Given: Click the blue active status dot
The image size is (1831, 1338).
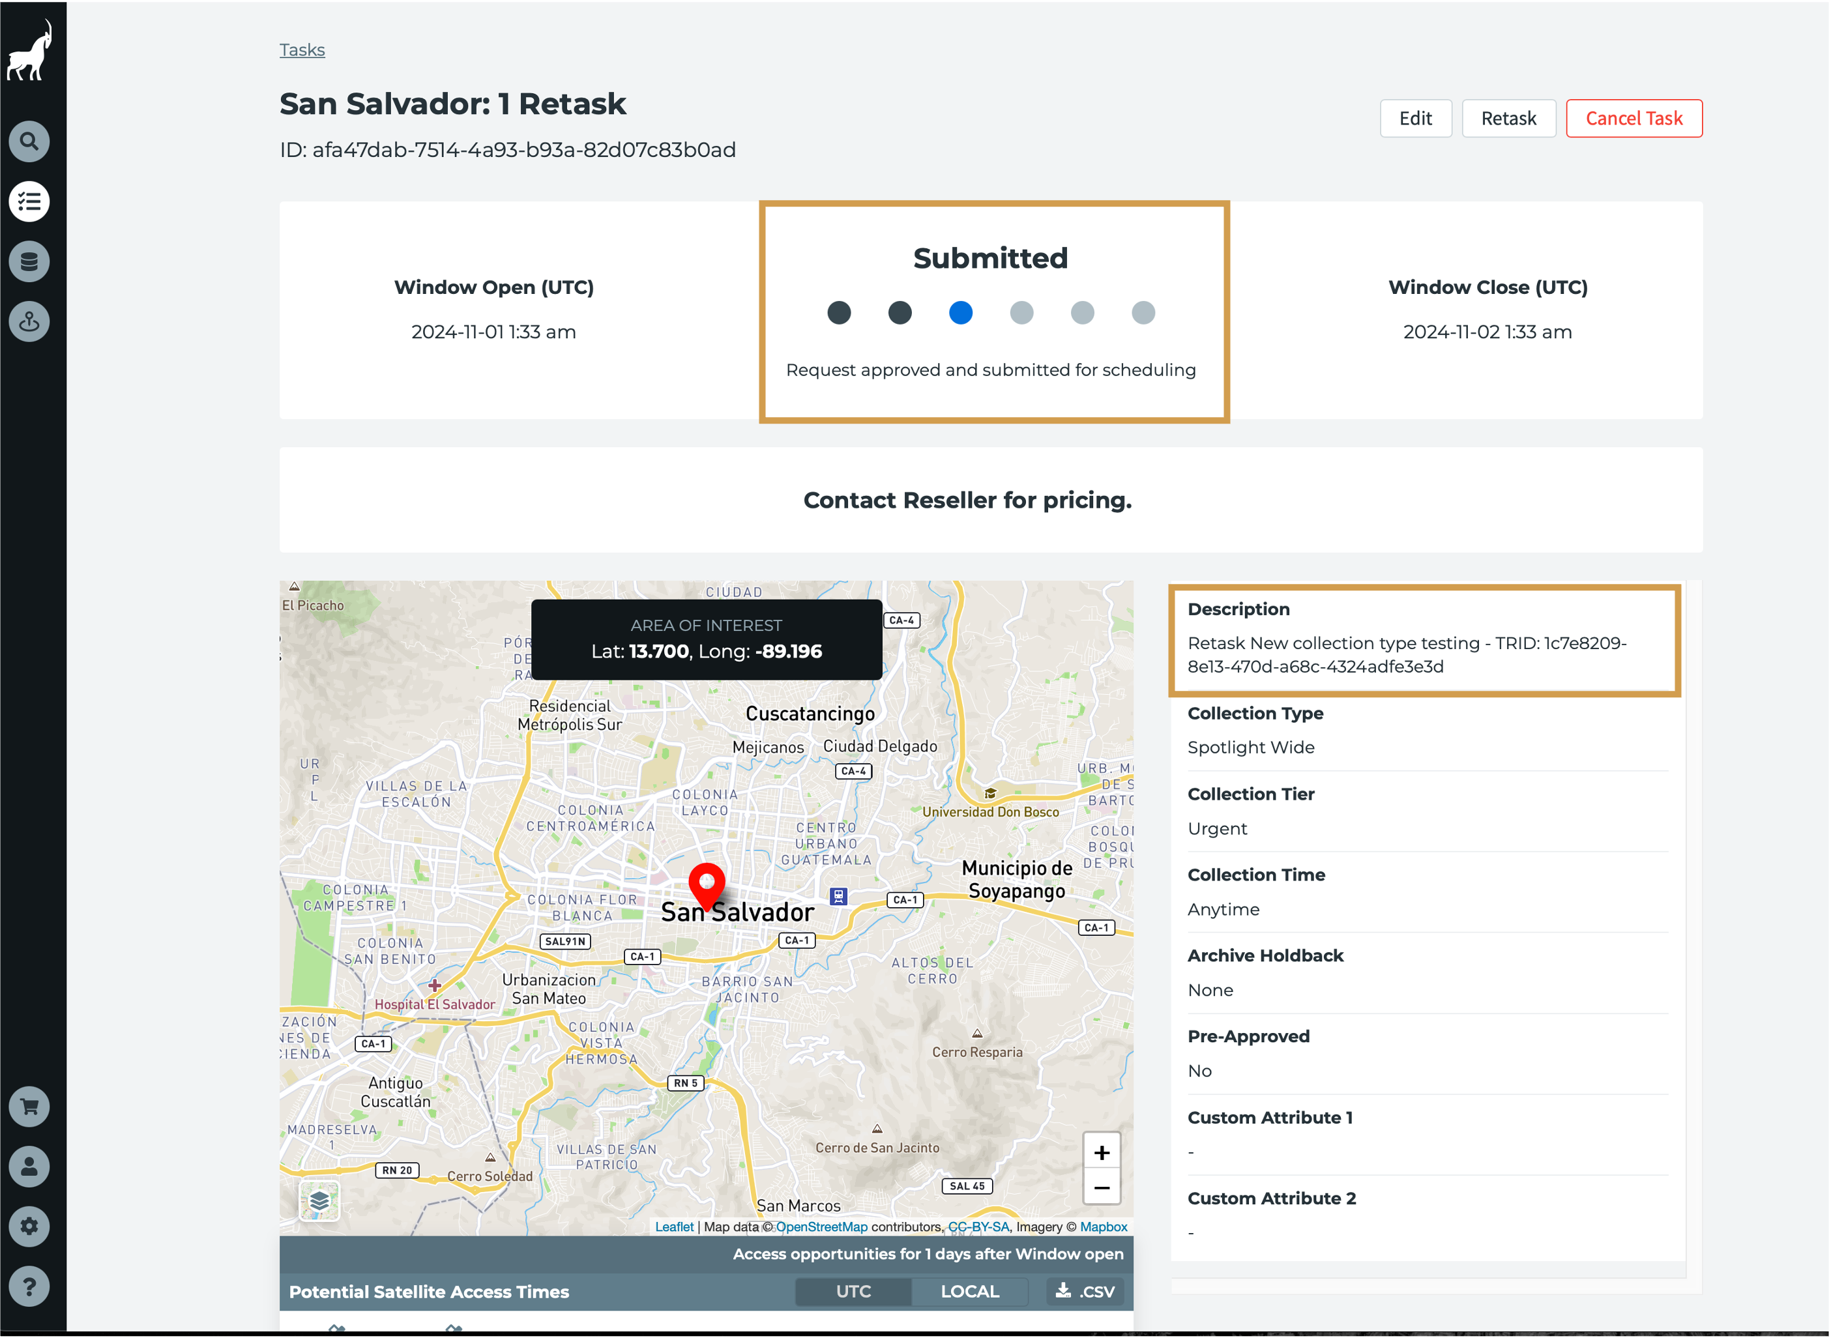Looking at the screenshot, I should coord(960,313).
